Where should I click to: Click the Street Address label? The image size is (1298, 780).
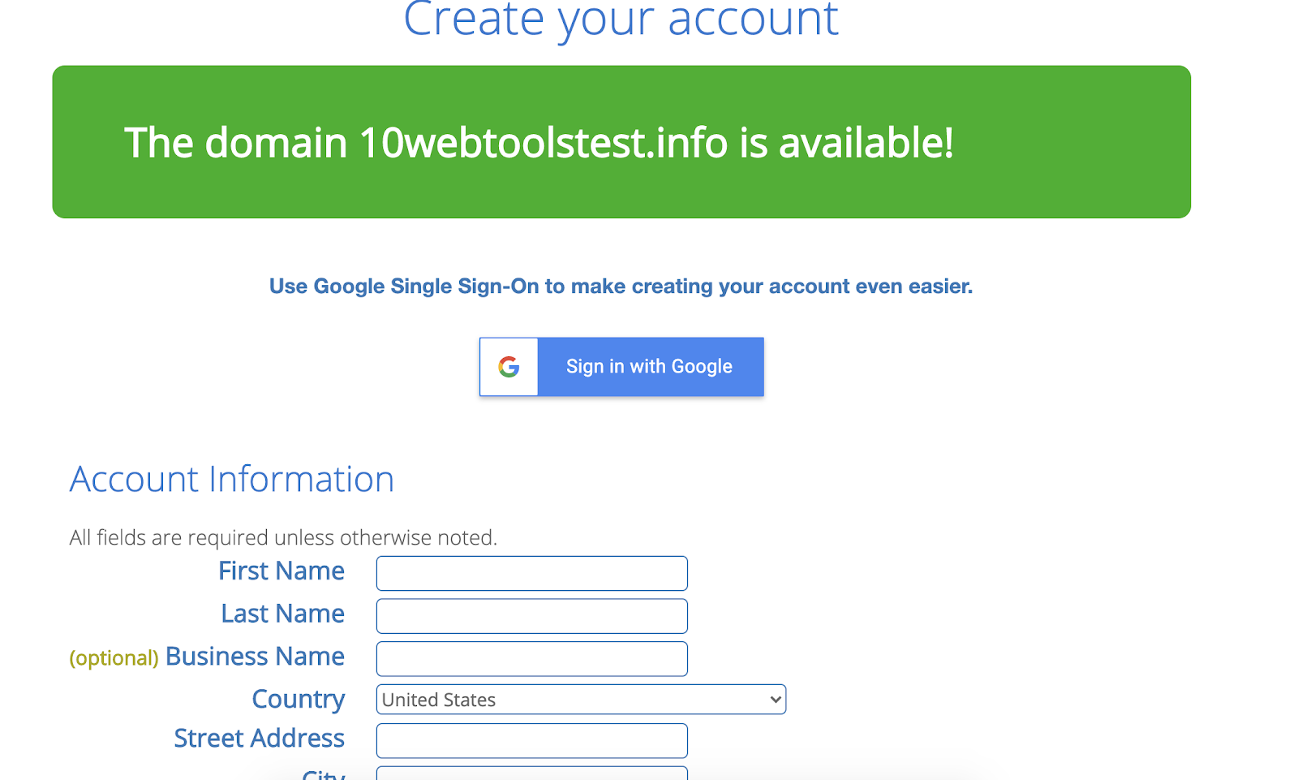point(260,739)
